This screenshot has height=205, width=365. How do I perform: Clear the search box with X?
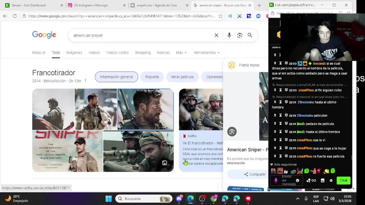(x=216, y=35)
